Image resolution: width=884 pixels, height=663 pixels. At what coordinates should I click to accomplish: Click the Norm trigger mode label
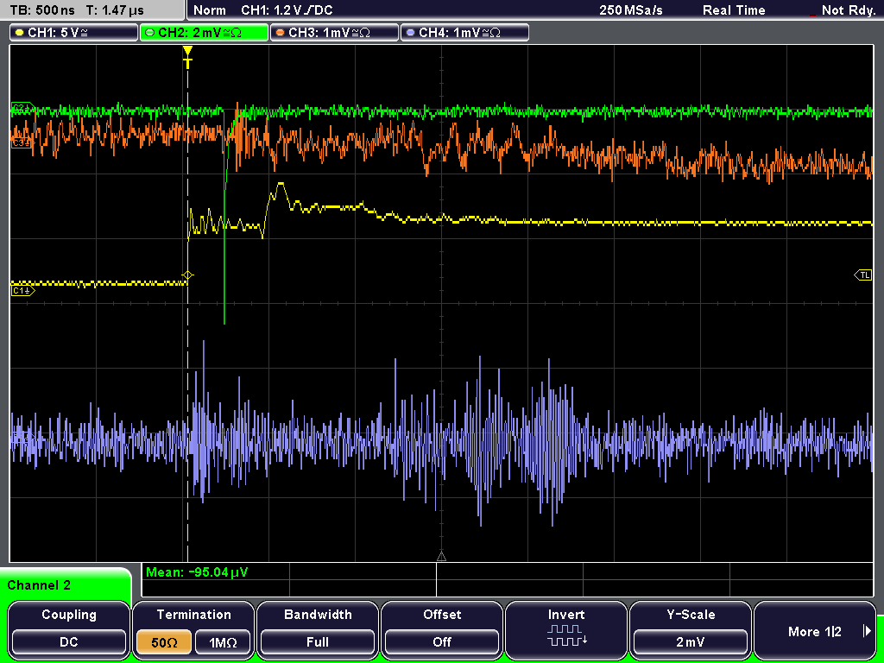210,10
